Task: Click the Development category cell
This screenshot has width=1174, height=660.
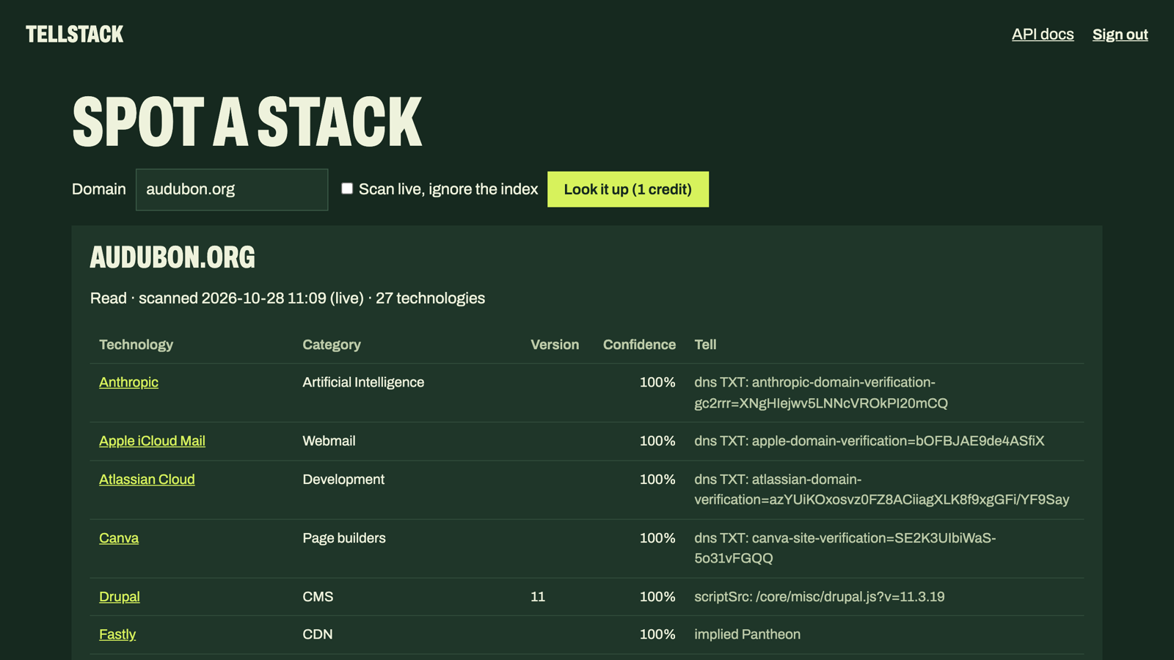Action: 343,479
